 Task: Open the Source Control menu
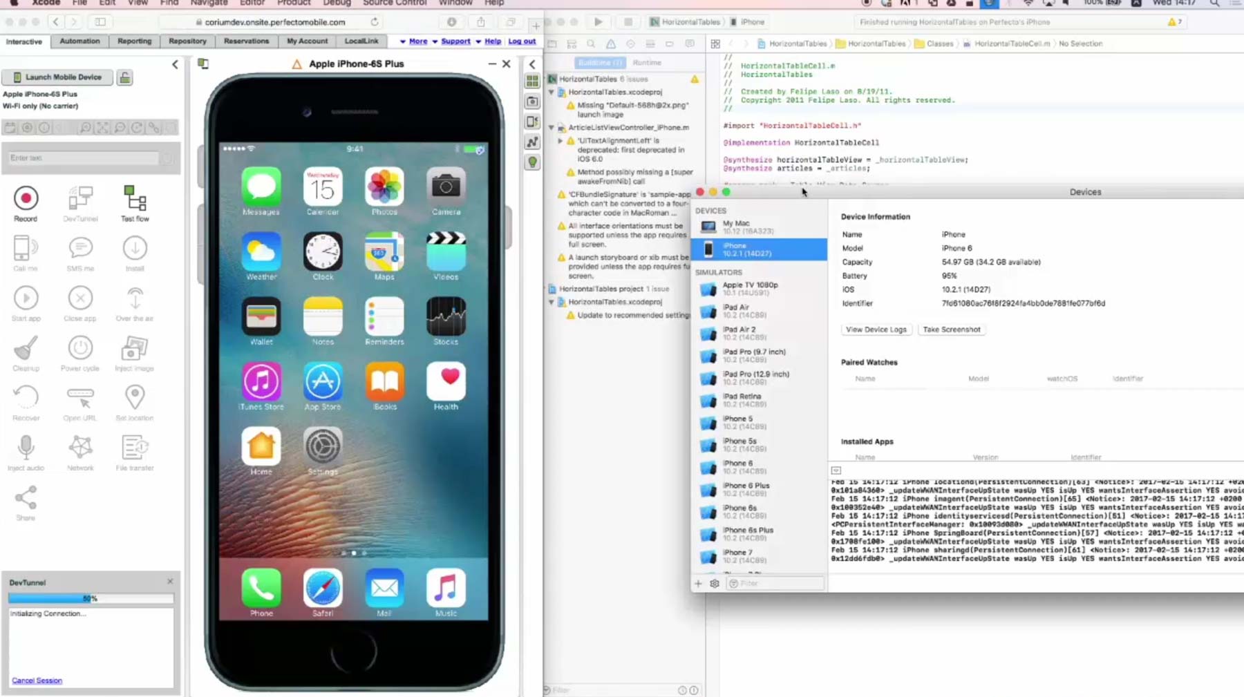(x=395, y=3)
